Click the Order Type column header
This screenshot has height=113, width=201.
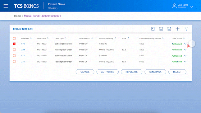tap(59, 39)
